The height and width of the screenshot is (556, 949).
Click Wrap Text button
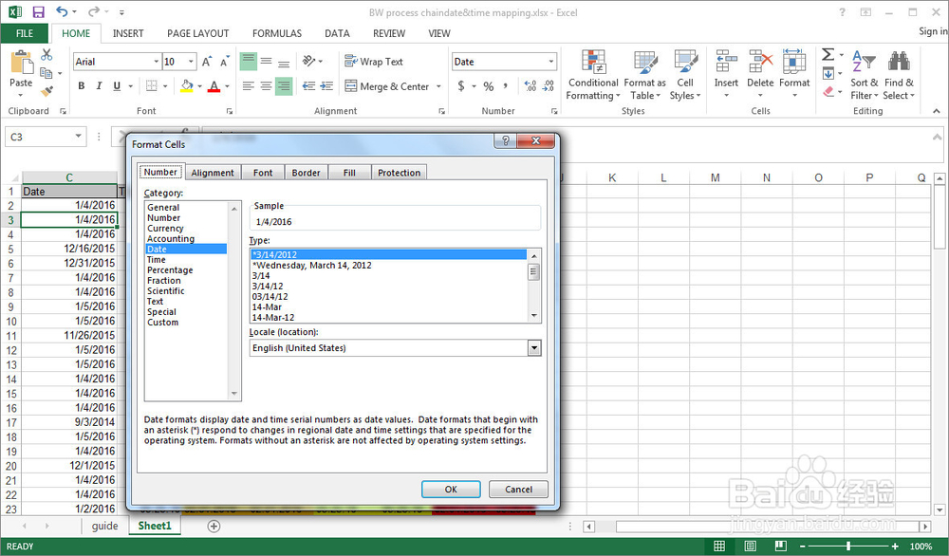(x=373, y=62)
